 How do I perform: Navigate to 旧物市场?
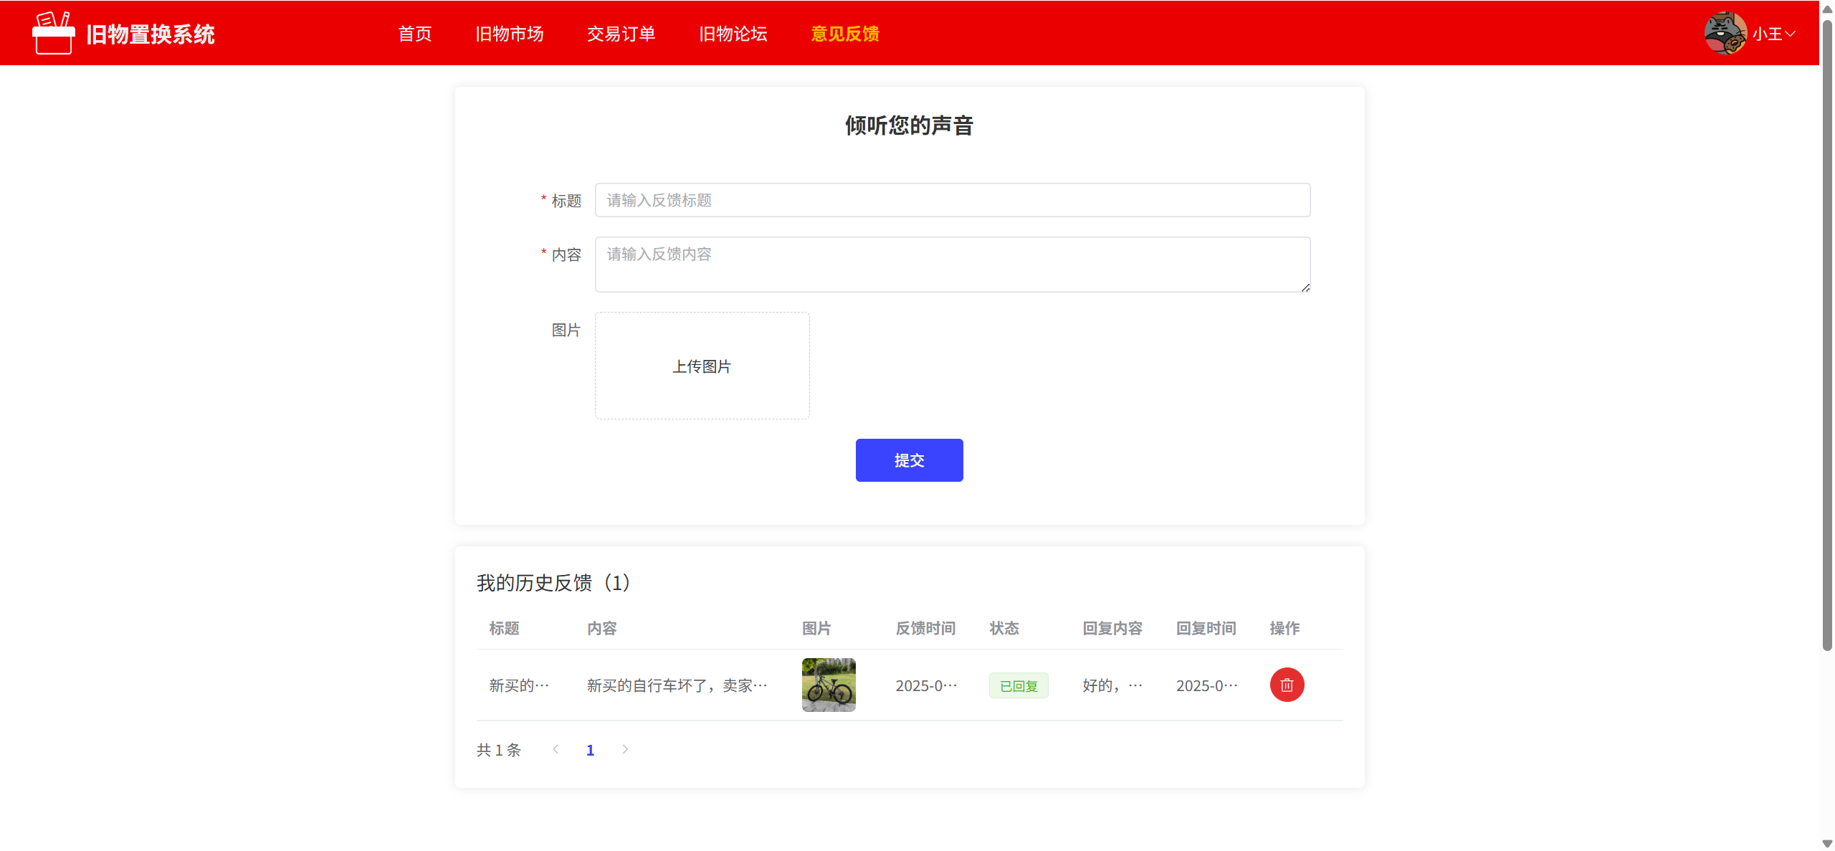point(510,34)
